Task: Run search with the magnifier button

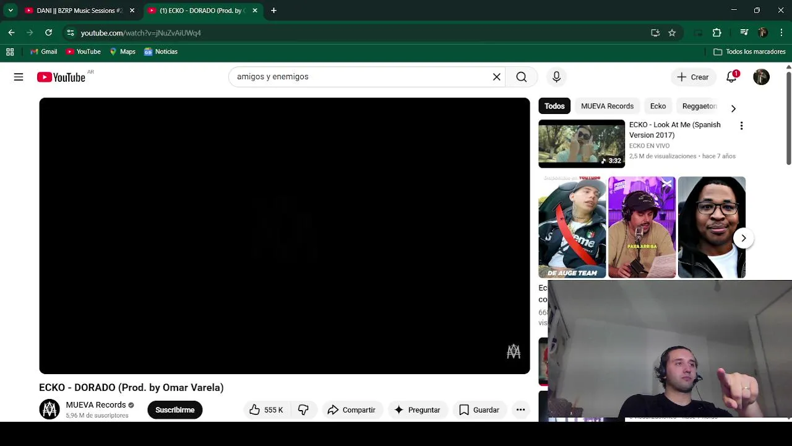Action: (522, 77)
